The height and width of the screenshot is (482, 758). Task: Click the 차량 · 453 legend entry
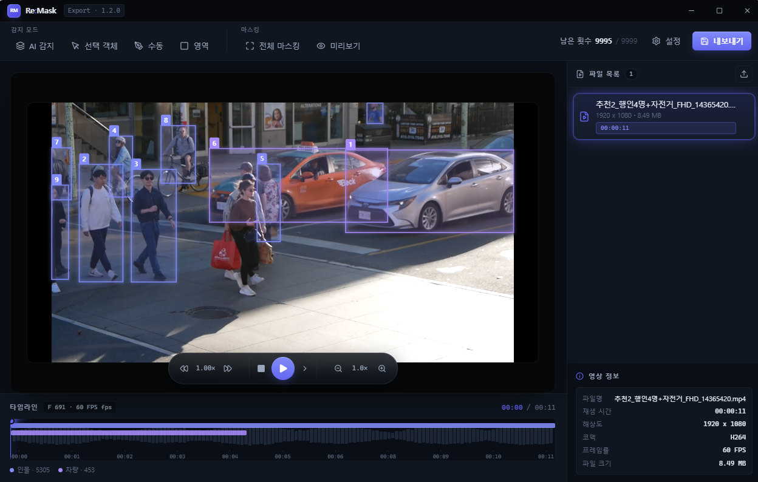77,470
